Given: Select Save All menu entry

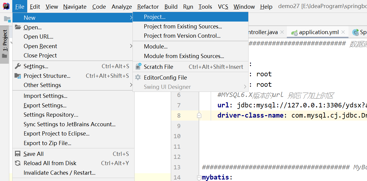Looking at the screenshot, I should pyautogui.click(x=73, y=154).
